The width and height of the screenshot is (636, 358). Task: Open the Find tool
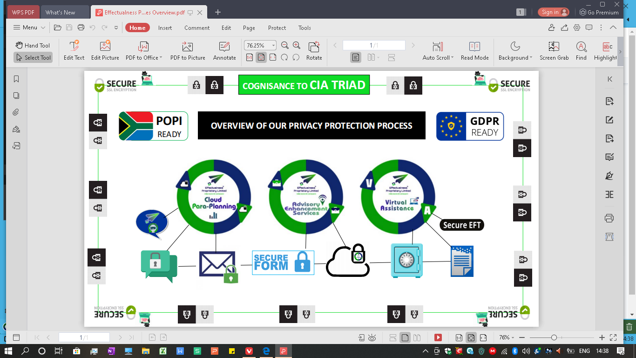click(x=581, y=51)
